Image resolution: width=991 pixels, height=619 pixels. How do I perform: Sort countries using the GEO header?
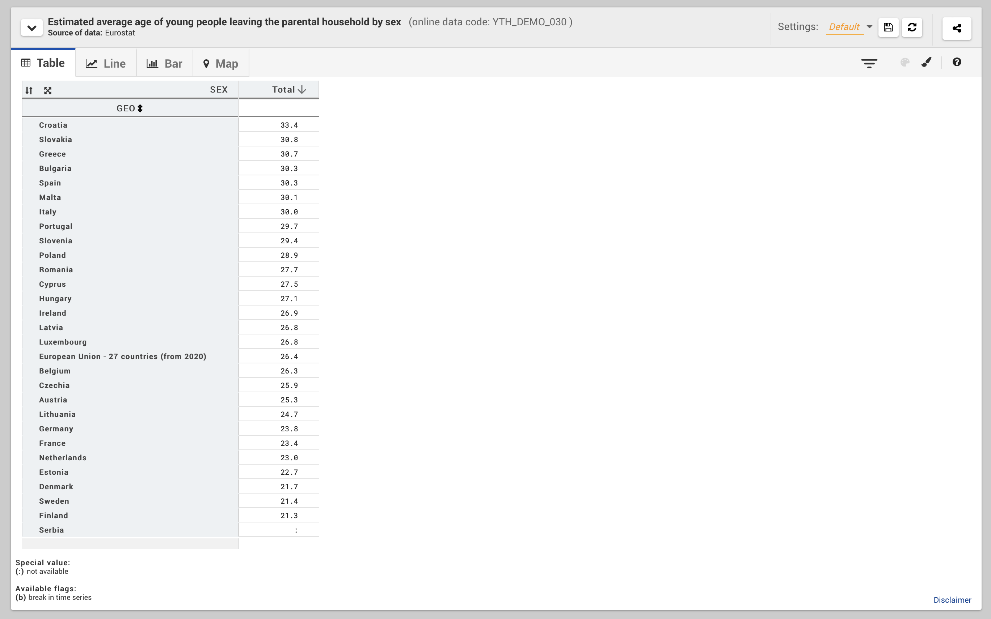(x=130, y=108)
